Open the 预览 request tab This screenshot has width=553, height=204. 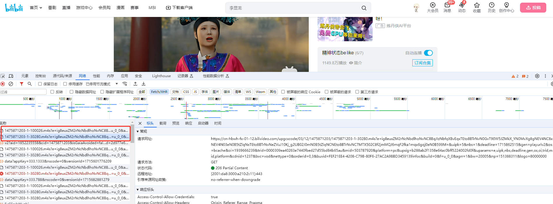[176, 123]
